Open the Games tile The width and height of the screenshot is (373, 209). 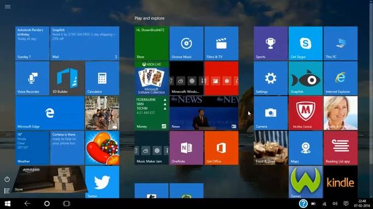[305, 182]
